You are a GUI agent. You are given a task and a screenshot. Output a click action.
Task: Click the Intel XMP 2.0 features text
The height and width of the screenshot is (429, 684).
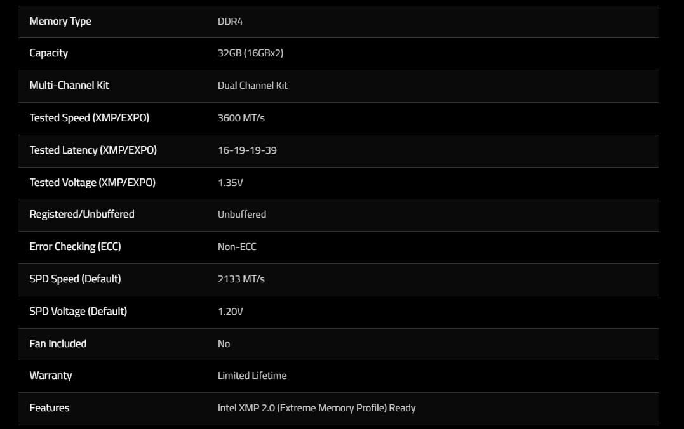pos(316,408)
